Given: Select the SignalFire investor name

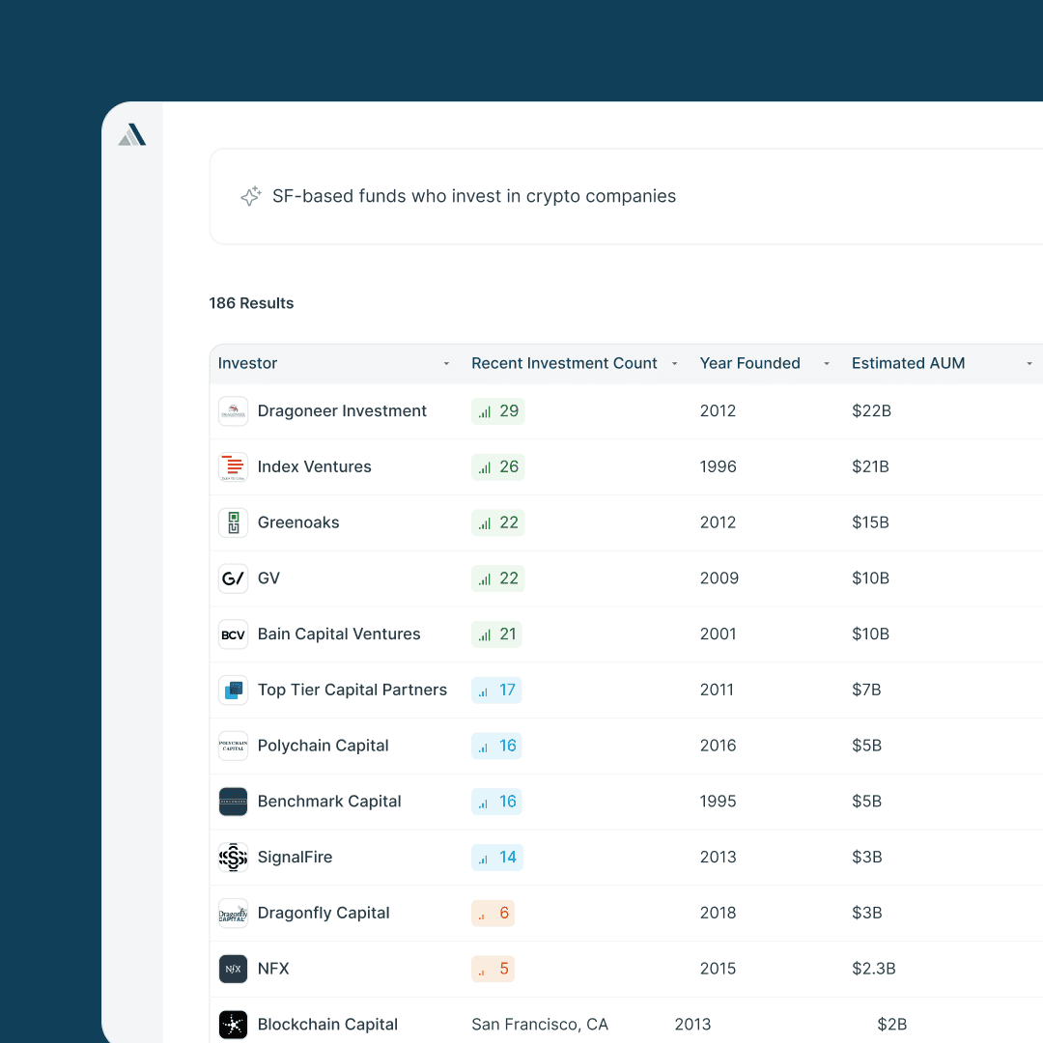Looking at the screenshot, I should [x=295, y=858].
